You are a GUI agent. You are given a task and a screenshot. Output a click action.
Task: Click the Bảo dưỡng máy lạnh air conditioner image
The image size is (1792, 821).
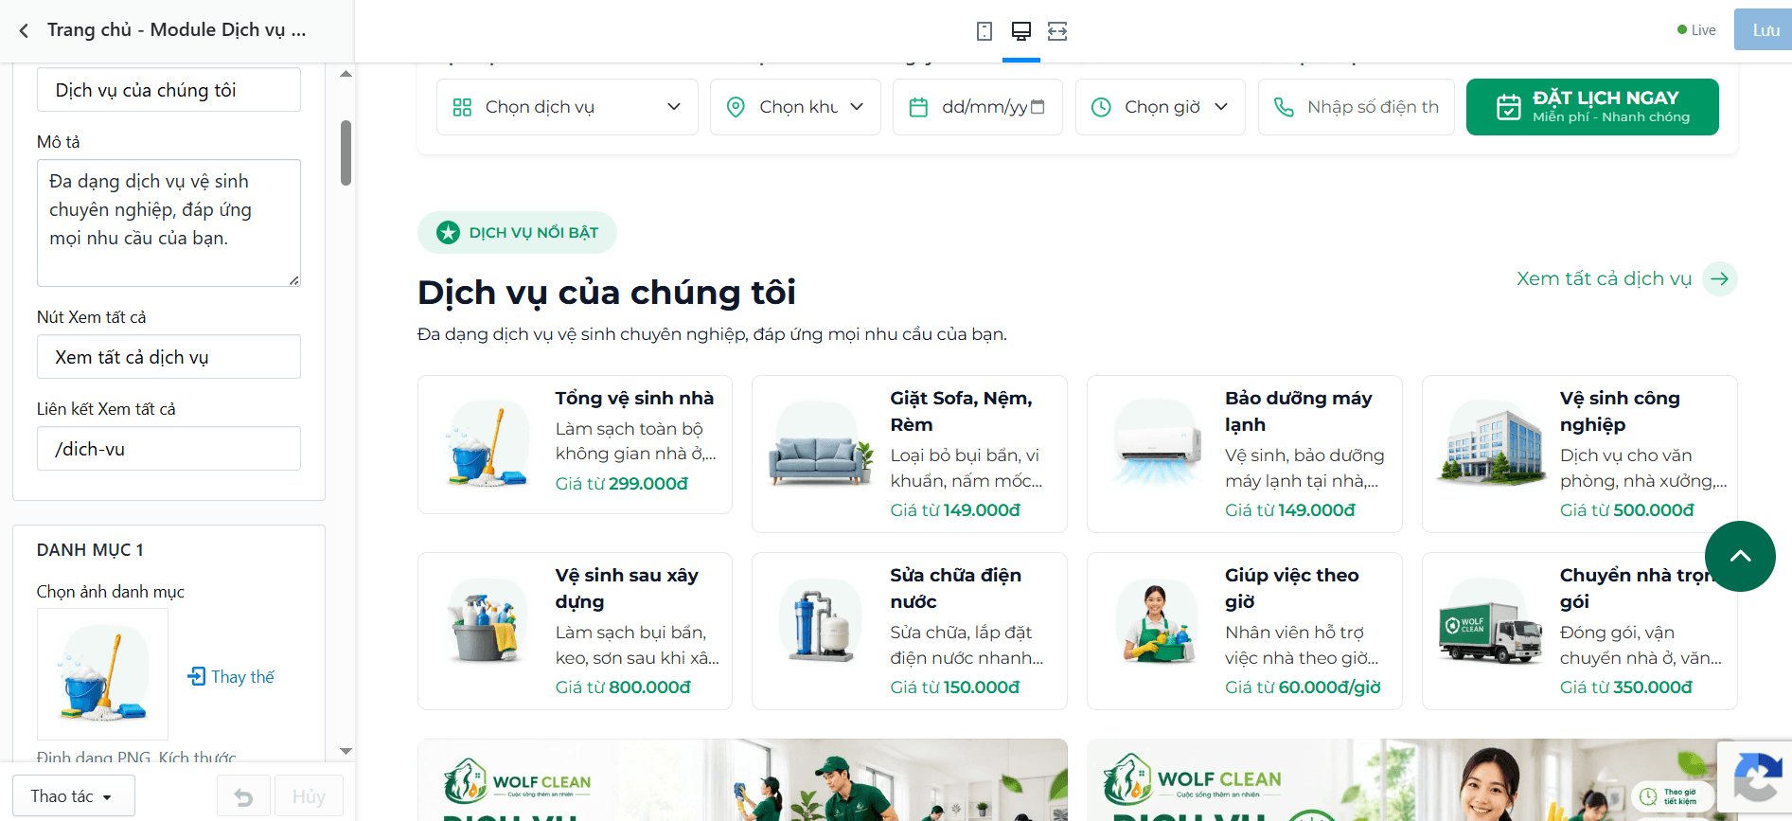tap(1155, 443)
